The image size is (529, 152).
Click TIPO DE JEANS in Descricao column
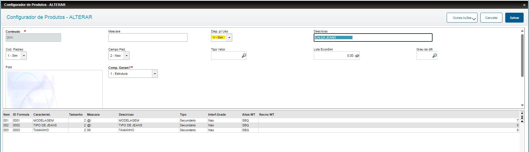tap(149, 125)
